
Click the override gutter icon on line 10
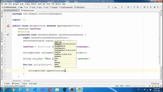tap(8, 35)
